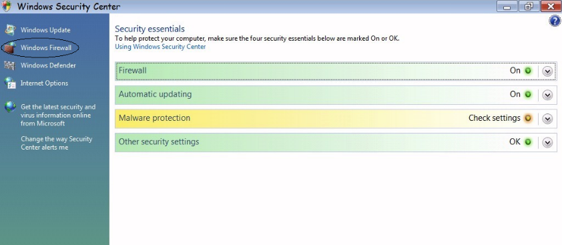Click the Malware protection yellow bar
Viewport: 562px width, 245px height.
(x=336, y=119)
